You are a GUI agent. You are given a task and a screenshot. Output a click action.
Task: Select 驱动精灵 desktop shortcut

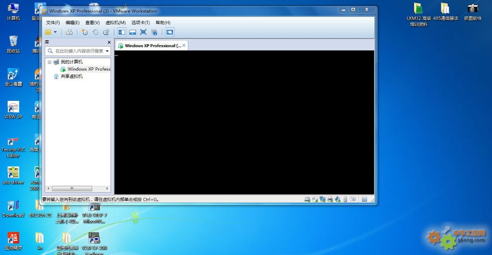pyautogui.click(x=13, y=241)
